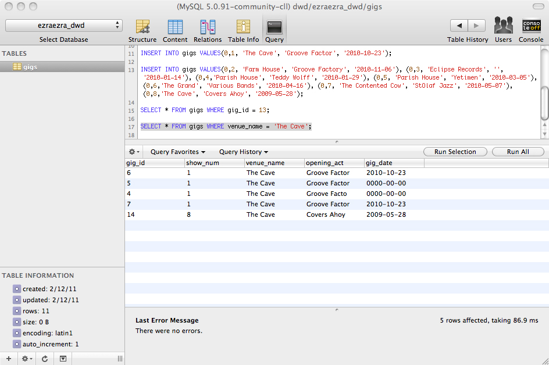
Task: Click the highlighted venue_name query on line 17
Action: [x=226, y=126]
